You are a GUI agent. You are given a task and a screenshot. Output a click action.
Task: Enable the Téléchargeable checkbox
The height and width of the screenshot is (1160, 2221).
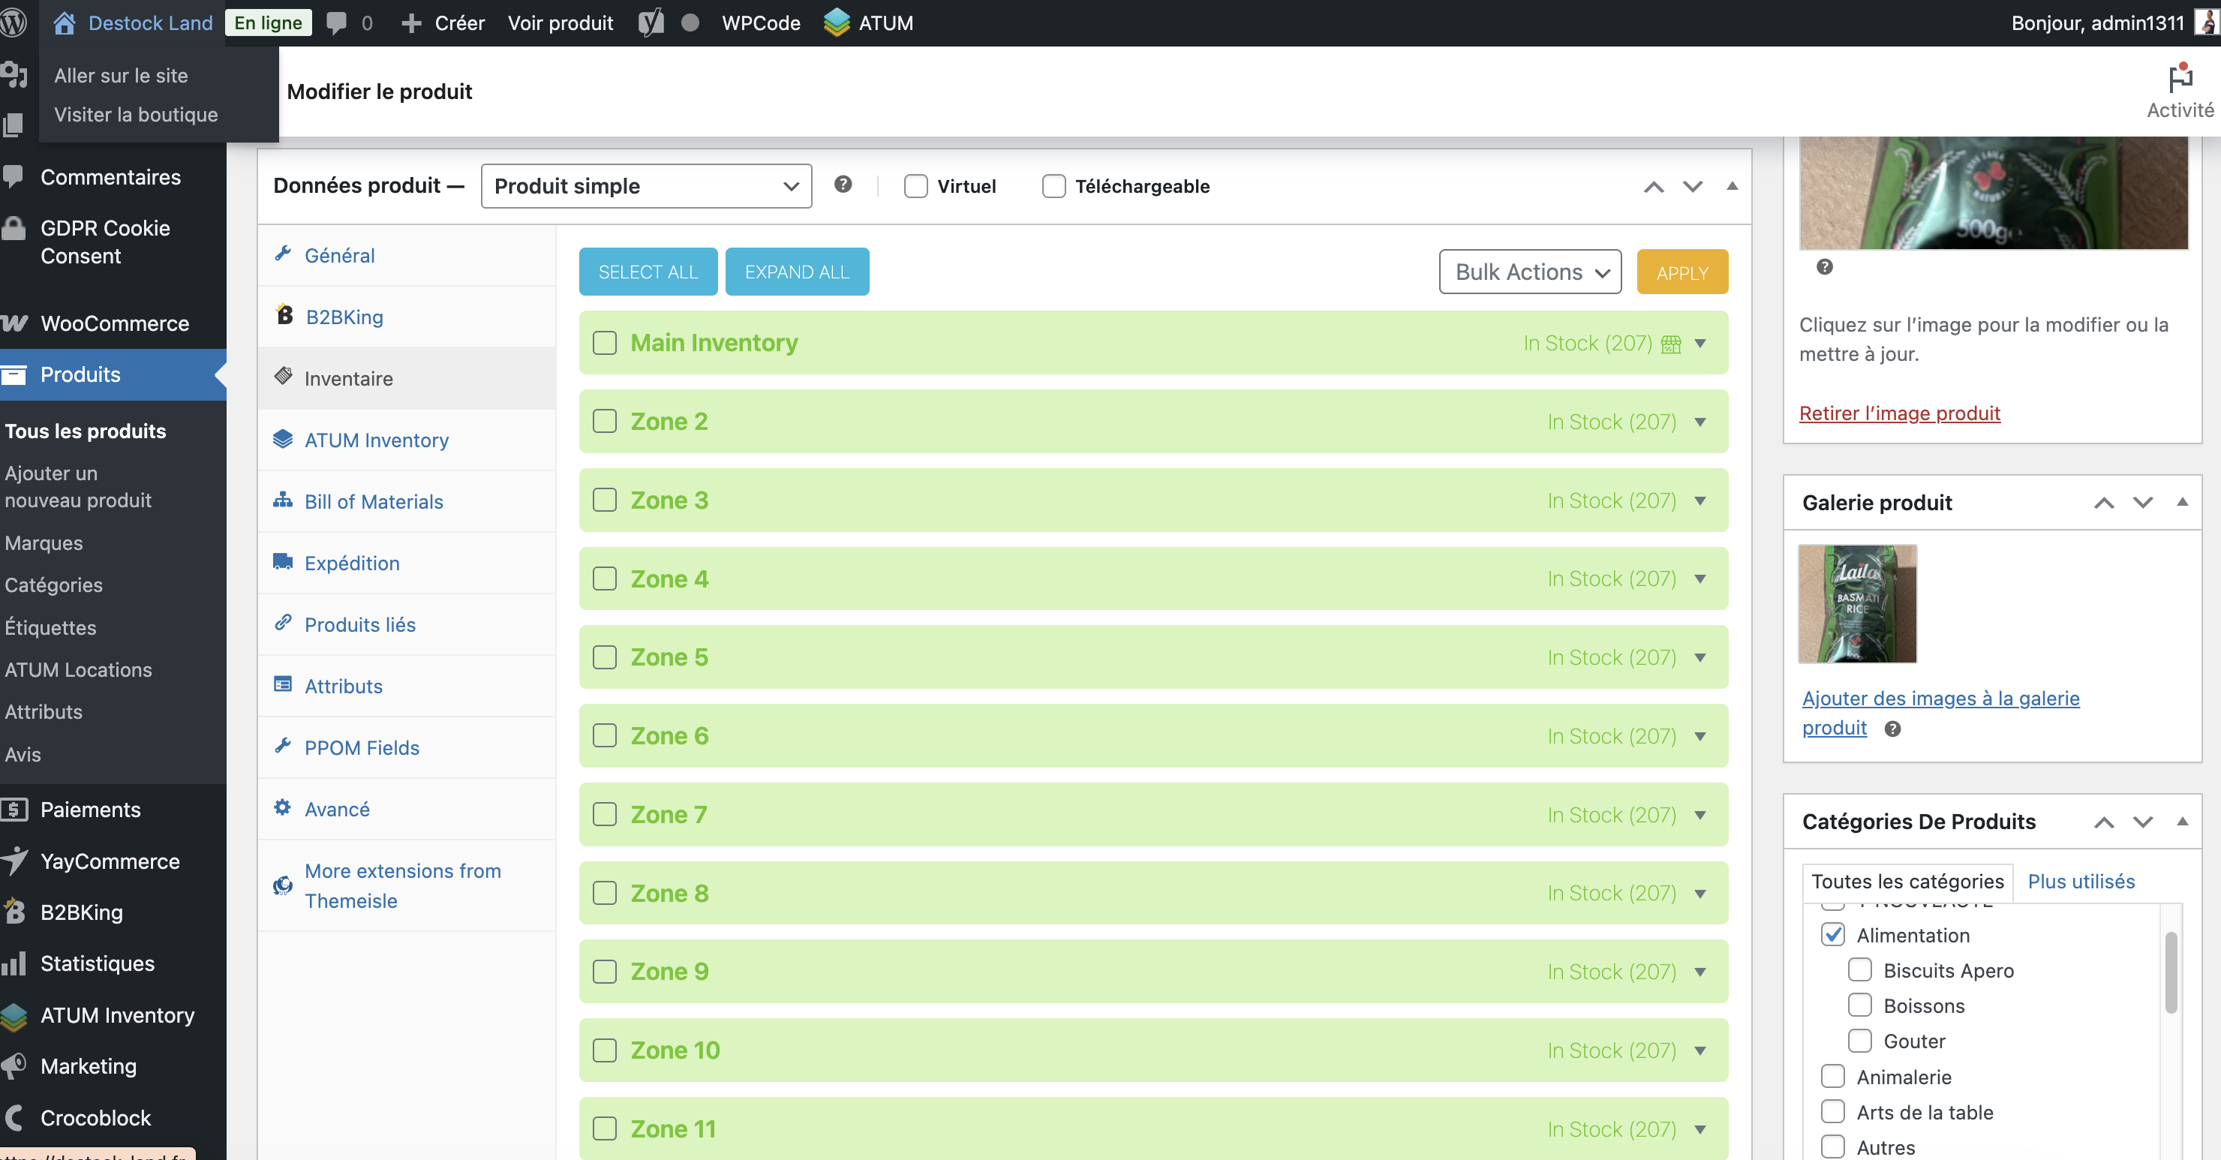[x=1053, y=186]
